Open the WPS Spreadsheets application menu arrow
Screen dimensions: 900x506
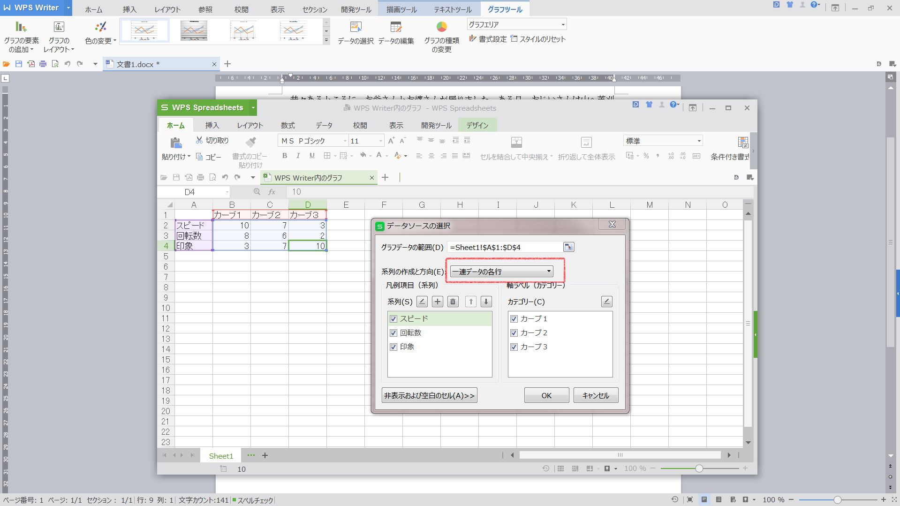[253, 107]
